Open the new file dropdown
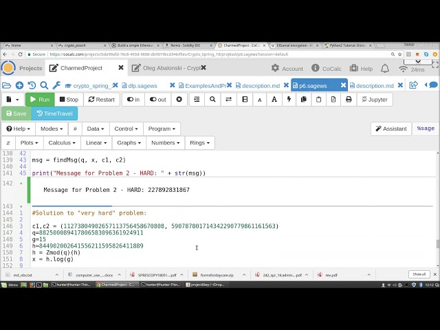This screenshot has height=330, width=440. (x=12, y=99)
